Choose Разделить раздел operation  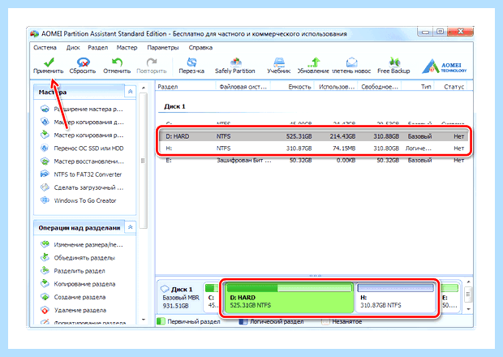[x=73, y=271]
